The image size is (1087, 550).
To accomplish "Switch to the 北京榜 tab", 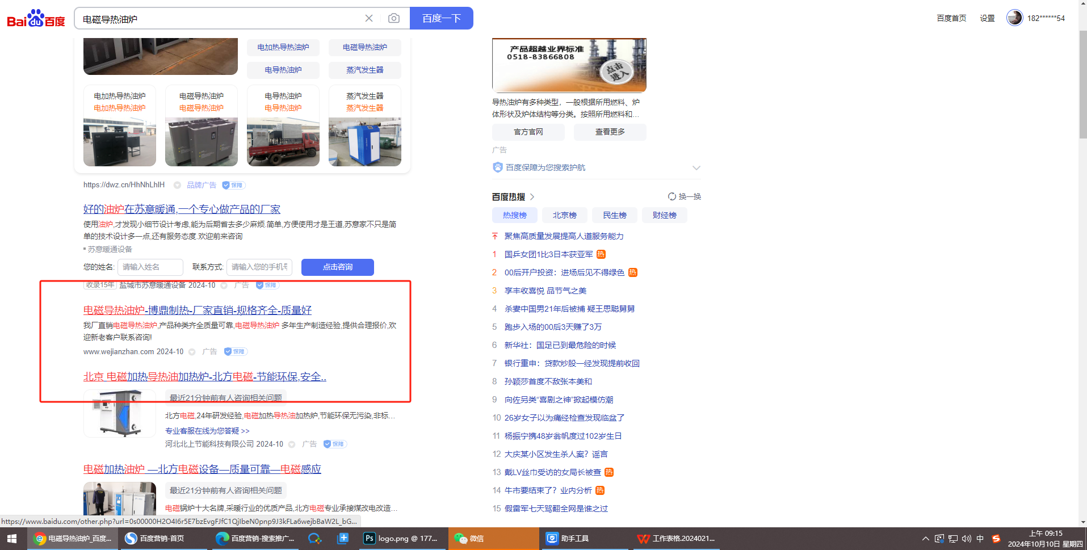I will [x=565, y=215].
